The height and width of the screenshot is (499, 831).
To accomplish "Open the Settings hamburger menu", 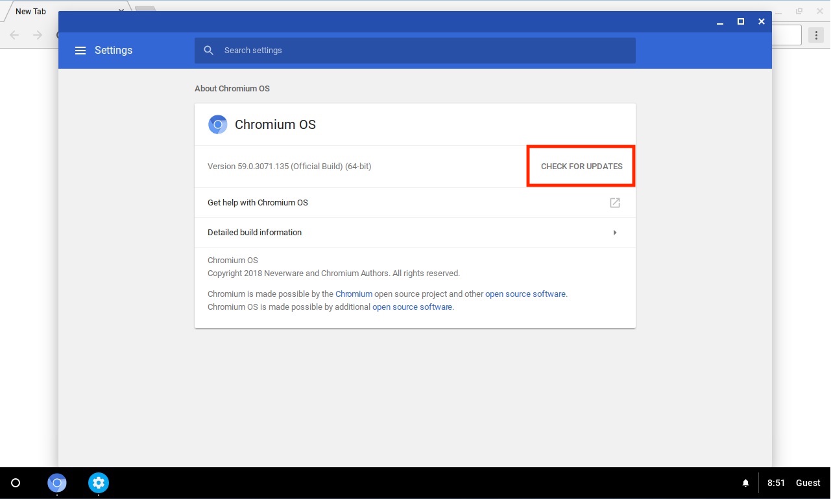I will pyautogui.click(x=80, y=51).
